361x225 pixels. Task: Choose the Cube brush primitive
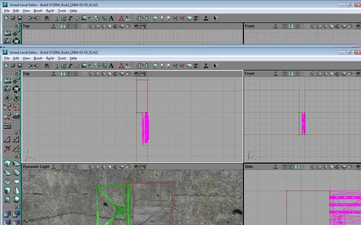(x=7, y=163)
